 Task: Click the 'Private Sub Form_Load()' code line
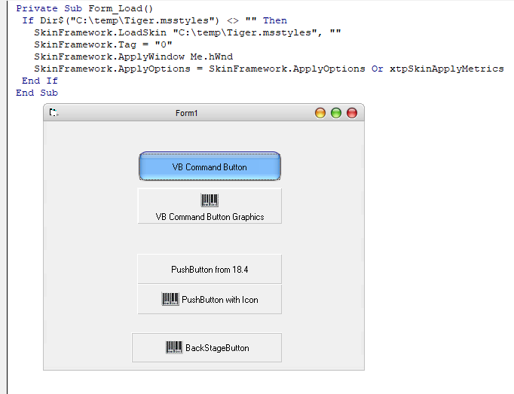tap(84, 8)
